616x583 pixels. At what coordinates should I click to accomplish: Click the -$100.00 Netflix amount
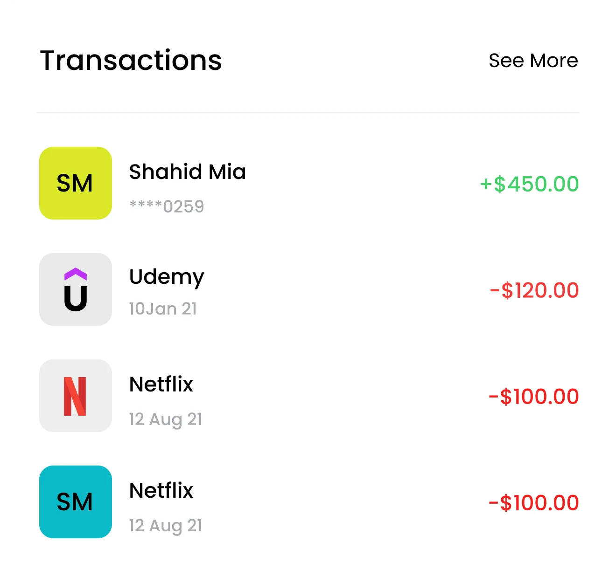click(x=533, y=396)
